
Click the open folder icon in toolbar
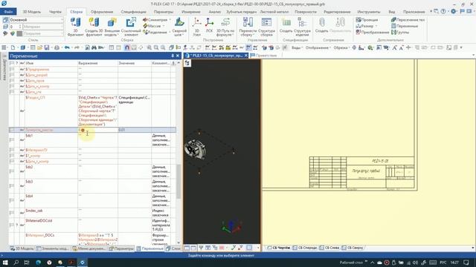pyautogui.click(x=39, y=47)
